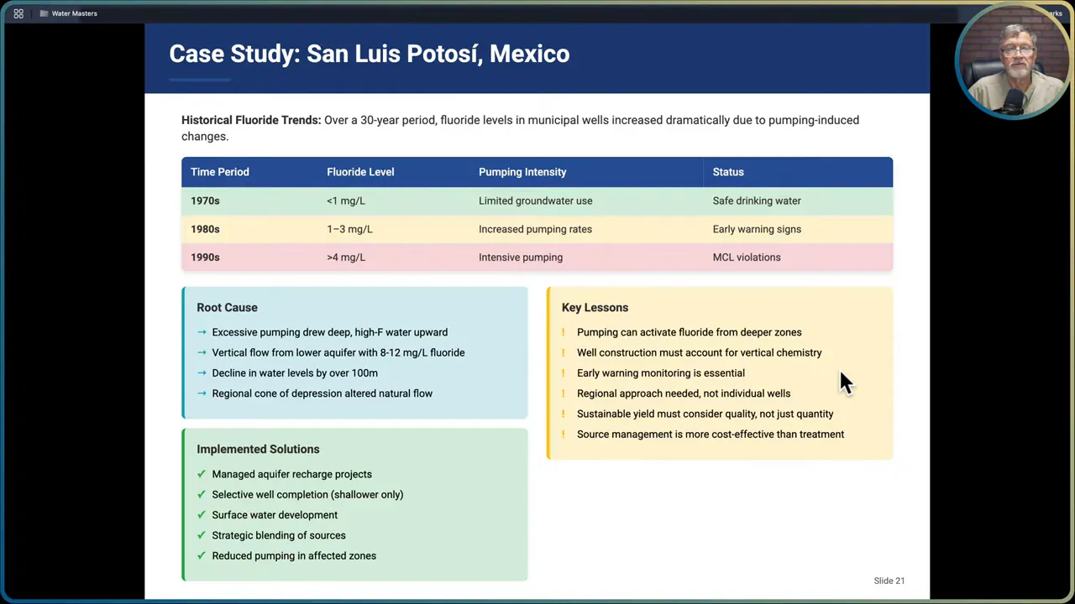Open the Water Masters breadcrumb label
Viewport: 1075px width, 604px height.
click(x=74, y=13)
